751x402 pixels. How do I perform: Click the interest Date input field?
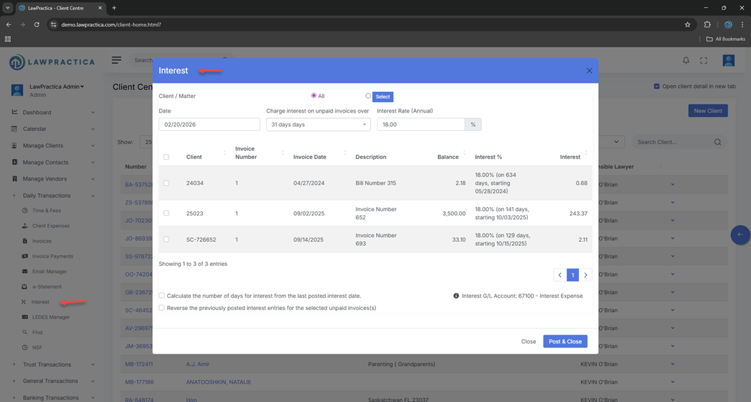coord(209,125)
